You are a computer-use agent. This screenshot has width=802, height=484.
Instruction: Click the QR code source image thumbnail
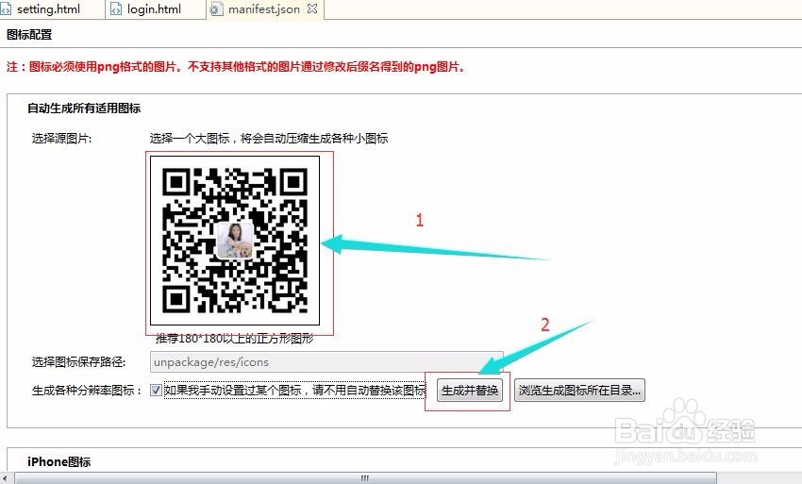tap(235, 241)
